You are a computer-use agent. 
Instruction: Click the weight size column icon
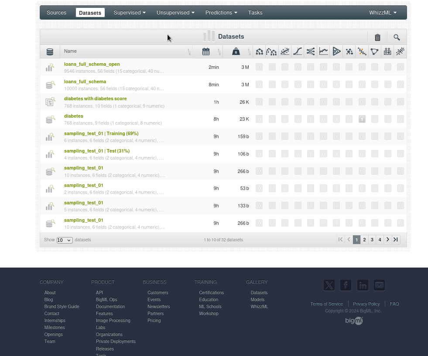click(236, 52)
